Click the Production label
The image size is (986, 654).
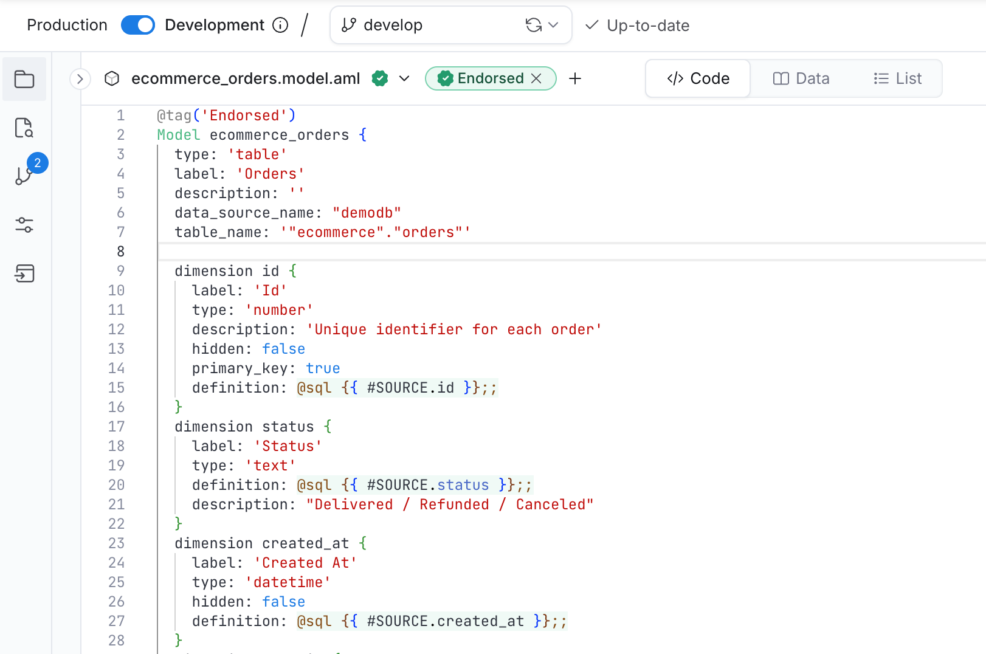click(x=67, y=25)
